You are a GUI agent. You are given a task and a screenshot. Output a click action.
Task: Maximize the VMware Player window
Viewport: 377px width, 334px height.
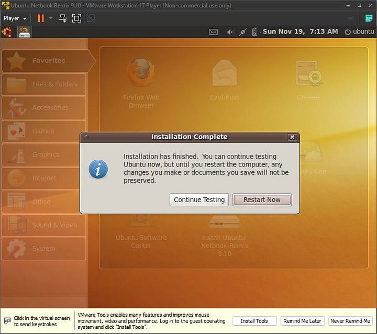[359, 5]
